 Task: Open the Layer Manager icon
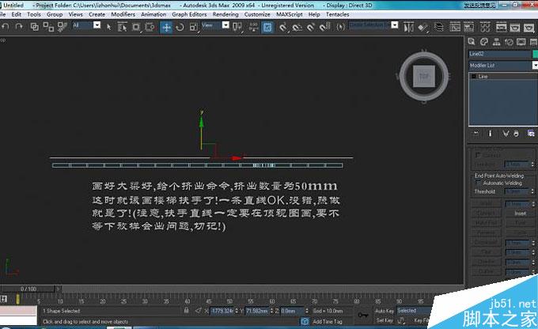pos(439,27)
